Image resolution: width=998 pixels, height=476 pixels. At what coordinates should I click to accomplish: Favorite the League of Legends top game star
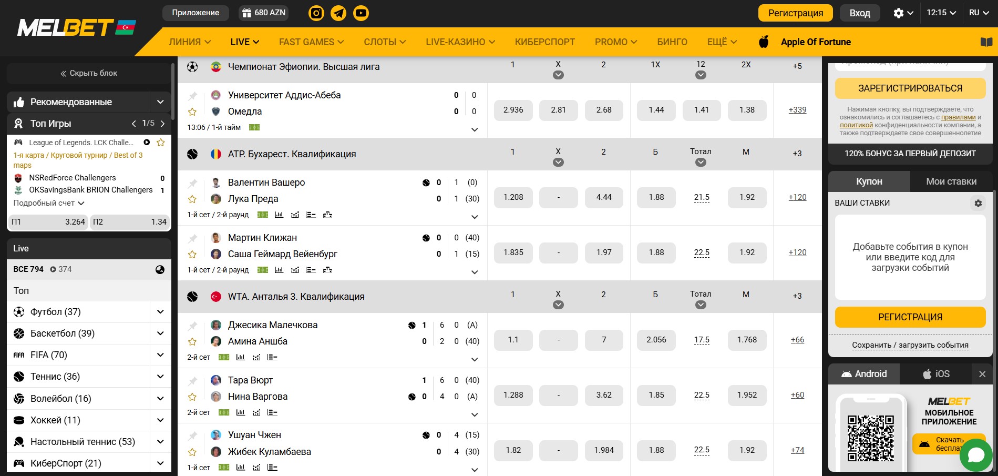coord(161,143)
